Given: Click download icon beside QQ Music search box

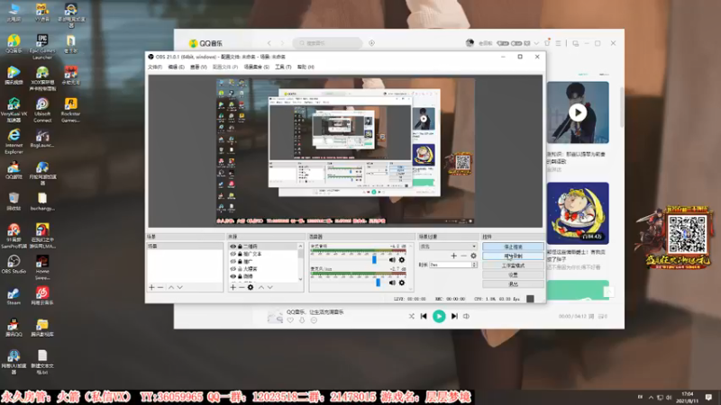Looking at the screenshot, I should [x=371, y=43].
